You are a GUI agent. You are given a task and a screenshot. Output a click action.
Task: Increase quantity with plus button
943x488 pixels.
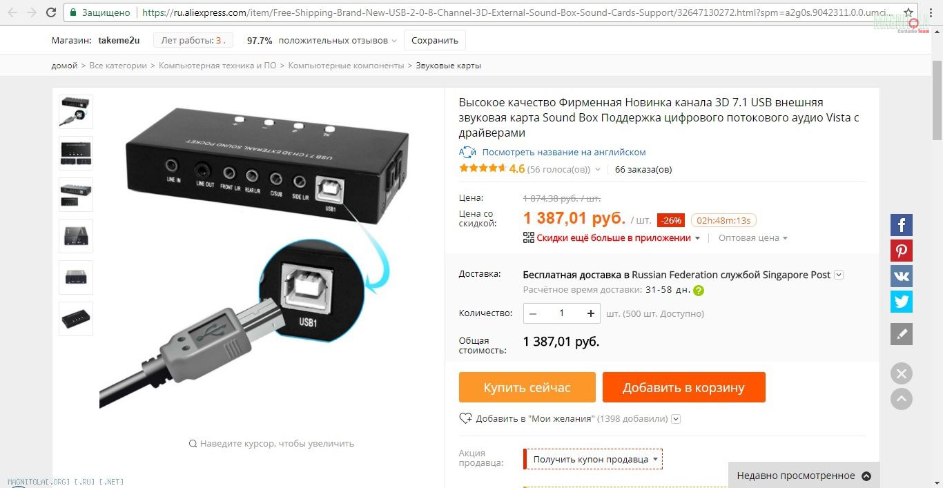(x=591, y=313)
